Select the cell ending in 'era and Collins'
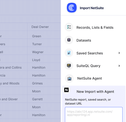Screen dimensions: 126x122 point(13,67)
